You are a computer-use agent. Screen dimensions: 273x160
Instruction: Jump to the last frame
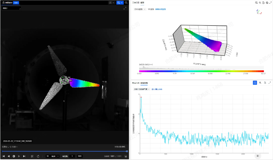coord(24,156)
